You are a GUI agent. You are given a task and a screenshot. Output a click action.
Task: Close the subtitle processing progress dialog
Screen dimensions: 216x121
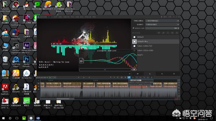tap(134, 70)
